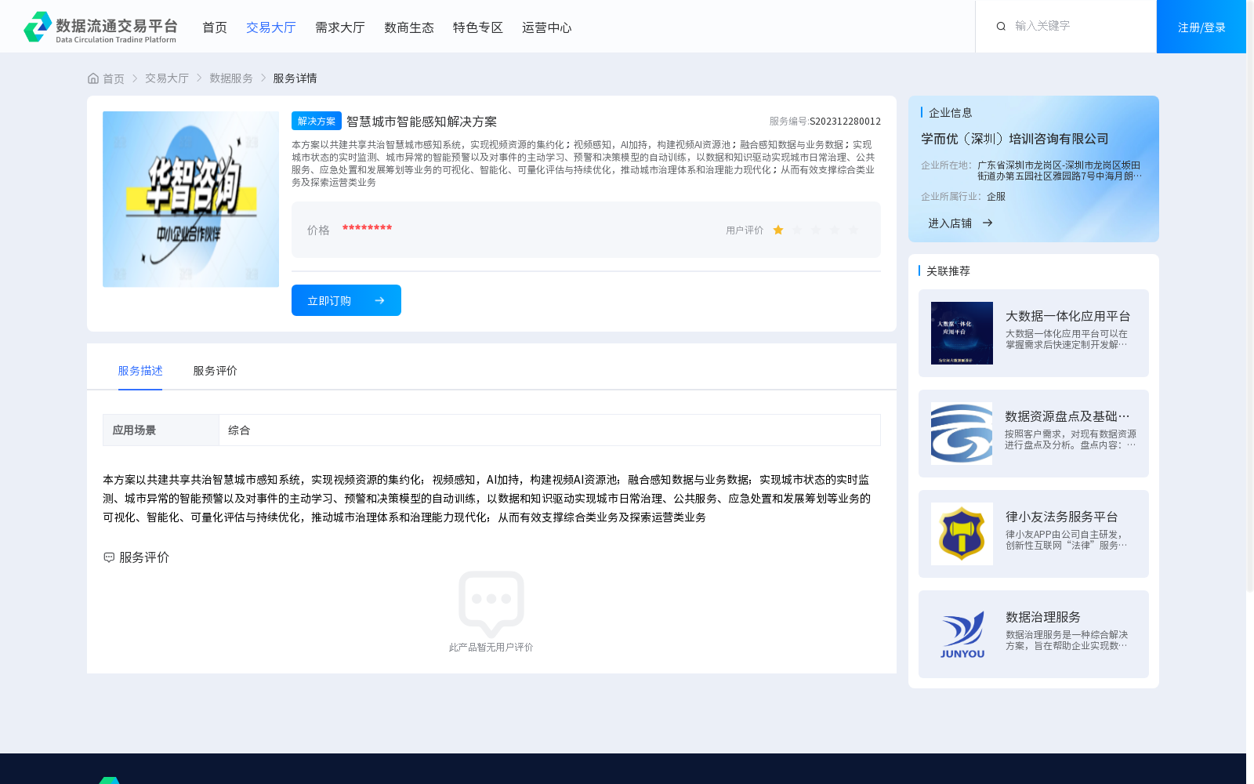Click the 数据资源盘点及基础… title
Viewport: 1254px width, 784px height.
(x=1067, y=416)
